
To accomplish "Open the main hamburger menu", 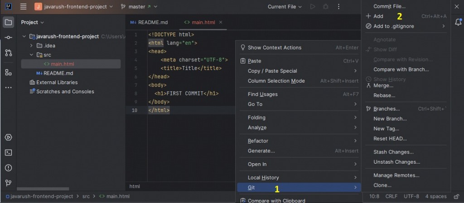I will click(x=24, y=6).
